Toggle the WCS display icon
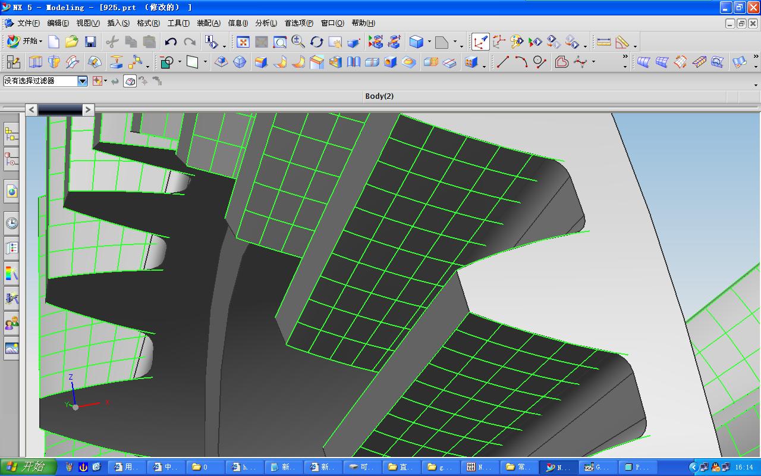The height and width of the screenshot is (476, 761). (480, 42)
